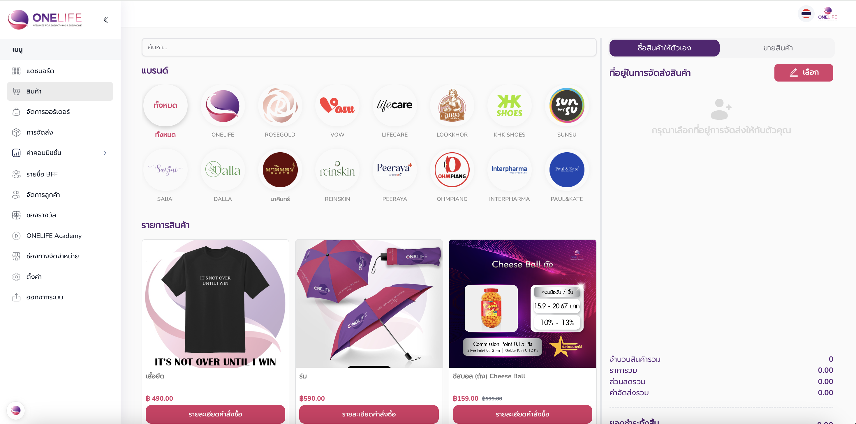Open the ONELIFE profile avatar in header
The width and height of the screenshot is (856, 424).
(x=827, y=14)
